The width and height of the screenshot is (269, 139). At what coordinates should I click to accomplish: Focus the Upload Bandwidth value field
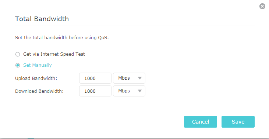pos(95,78)
